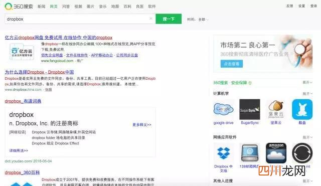Switch to the 百科 tab
This screenshot has height=186, width=321.
pyautogui.click(x=127, y=7)
